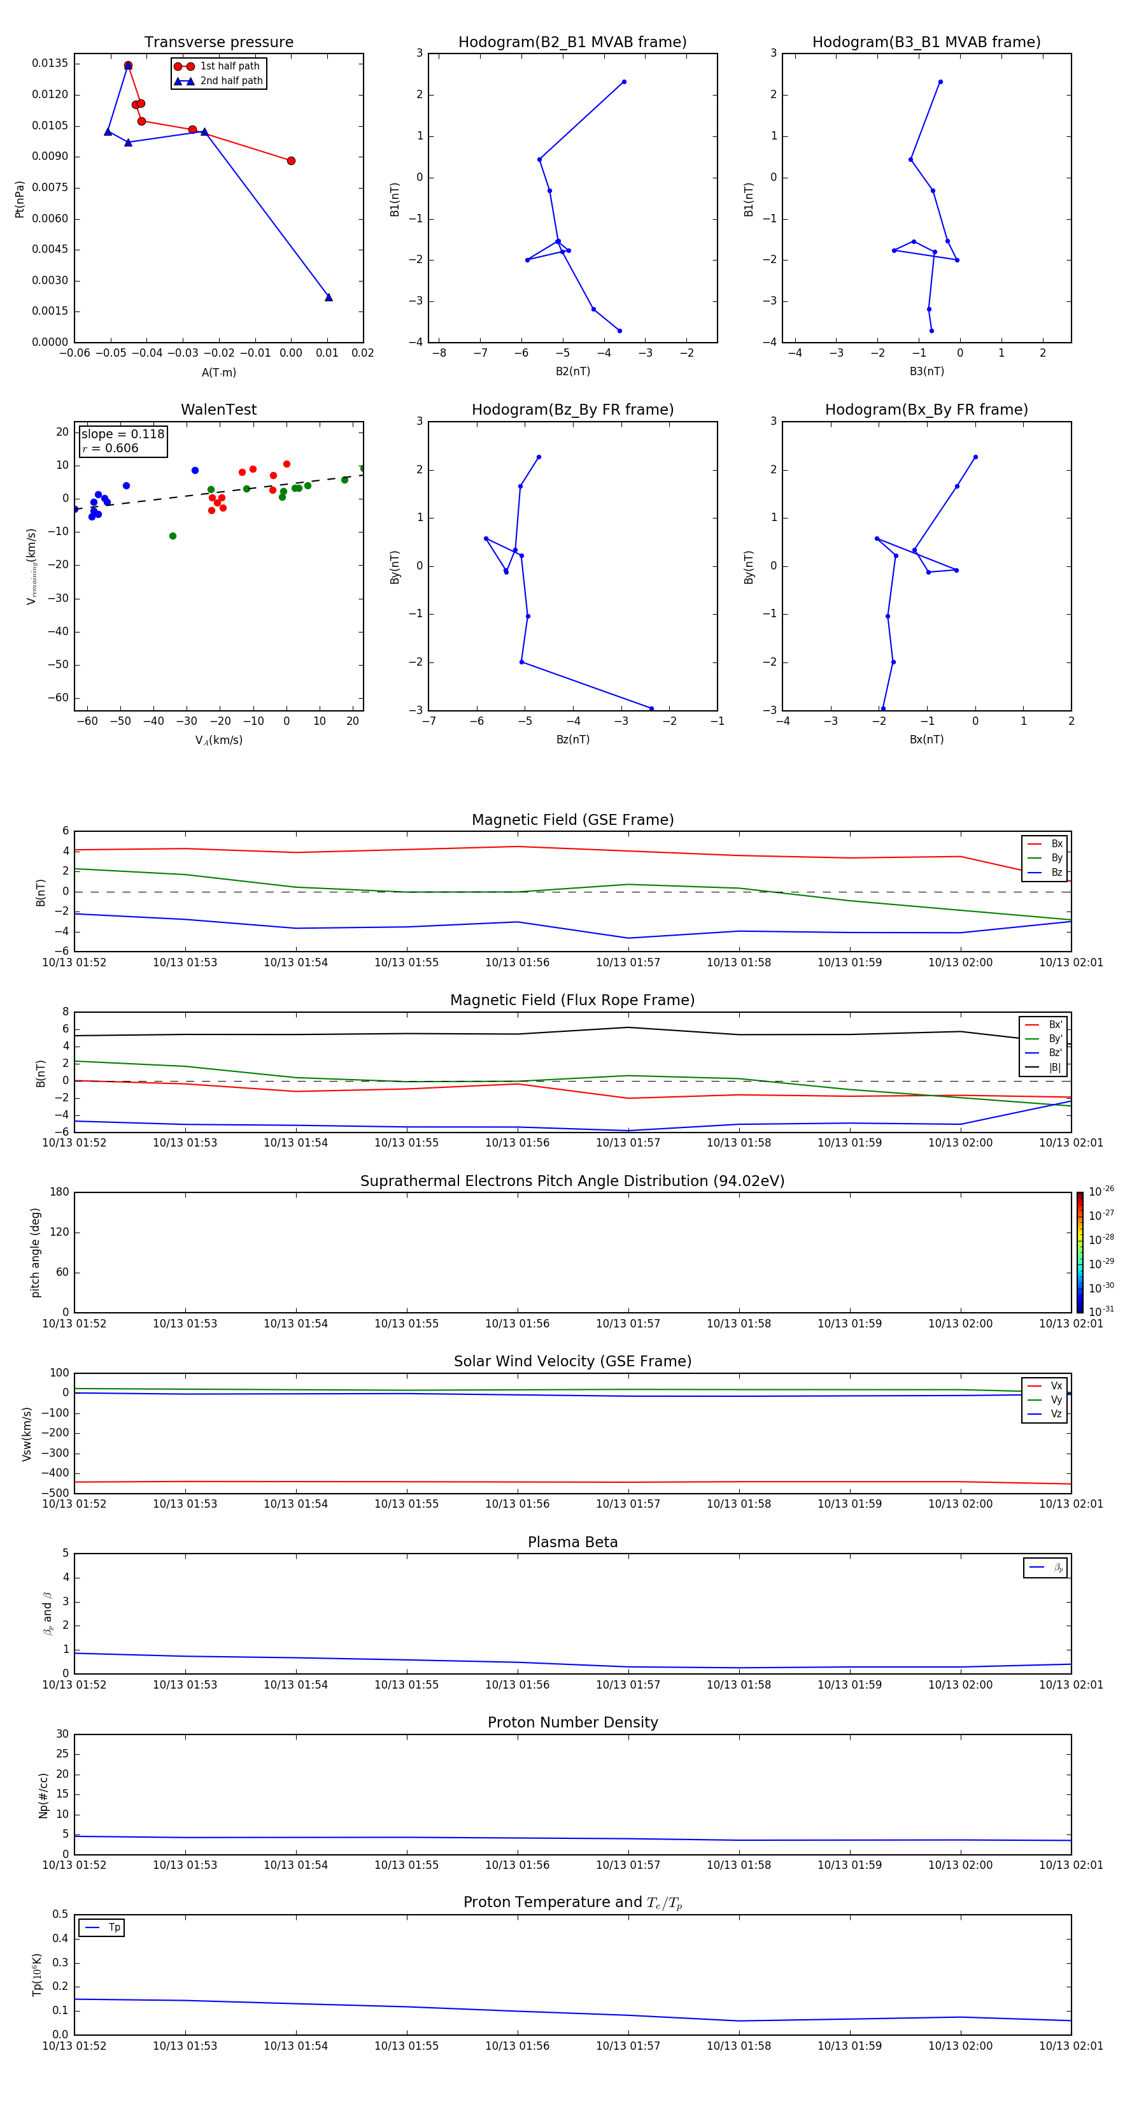
Task: Click the 'Tp(10^6K)' axis label
Action: tap(36, 1975)
